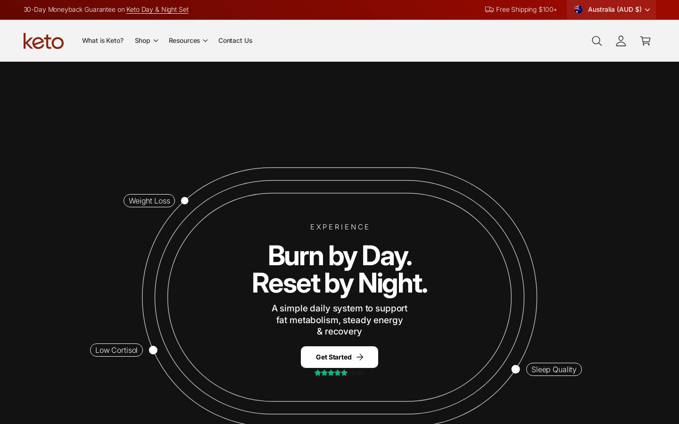679x424 pixels.
Task: Select the Sleep Quality label
Action: pos(554,369)
